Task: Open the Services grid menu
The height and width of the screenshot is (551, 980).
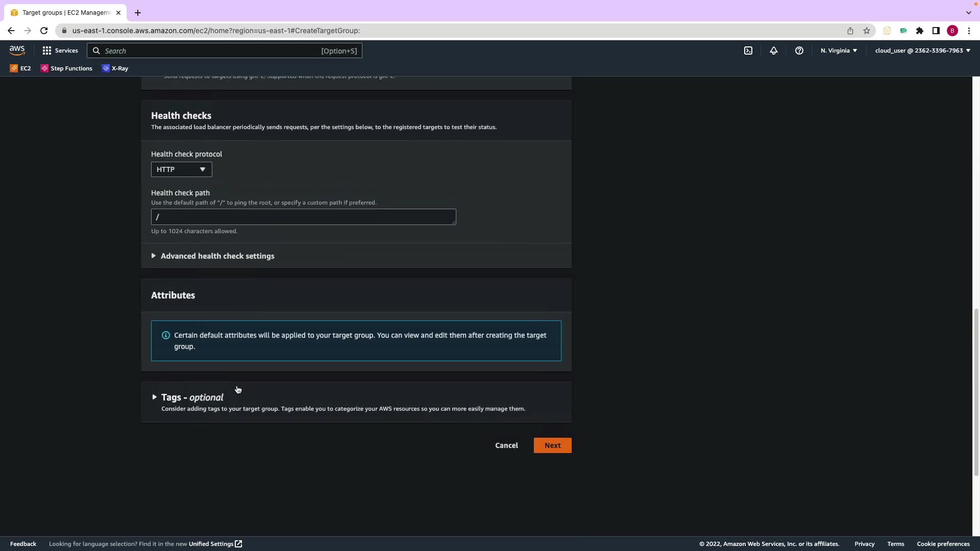Action: pyautogui.click(x=60, y=51)
